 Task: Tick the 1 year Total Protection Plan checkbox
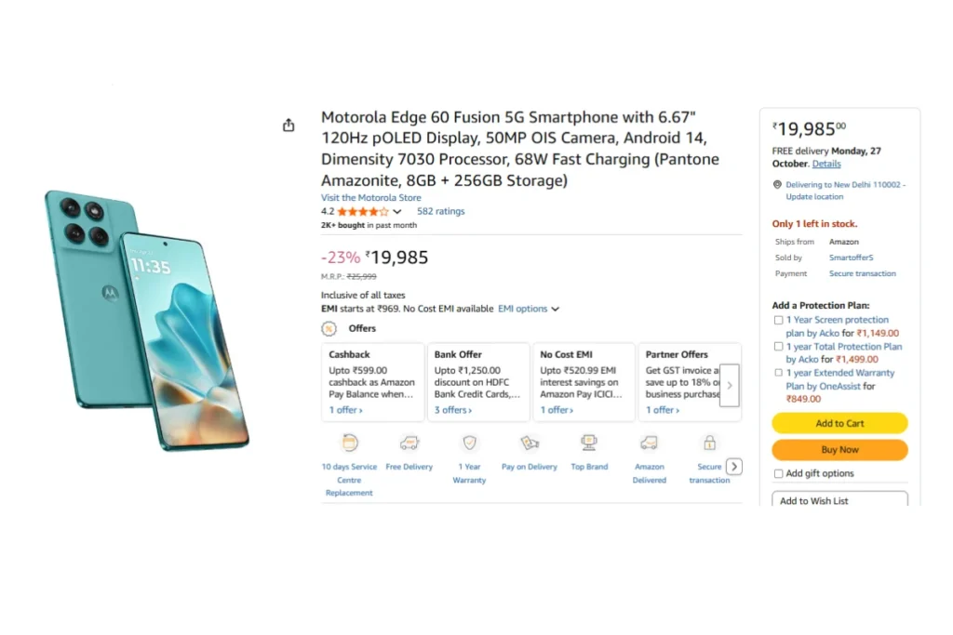click(x=778, y=346)
